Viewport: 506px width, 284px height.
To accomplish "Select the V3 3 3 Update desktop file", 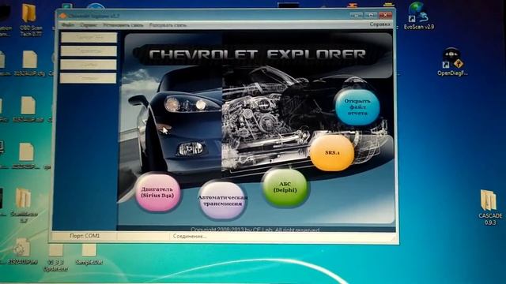I will tap(55, 258).
